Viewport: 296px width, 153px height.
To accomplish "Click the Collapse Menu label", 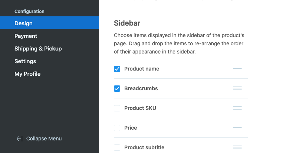I will 44,139.
